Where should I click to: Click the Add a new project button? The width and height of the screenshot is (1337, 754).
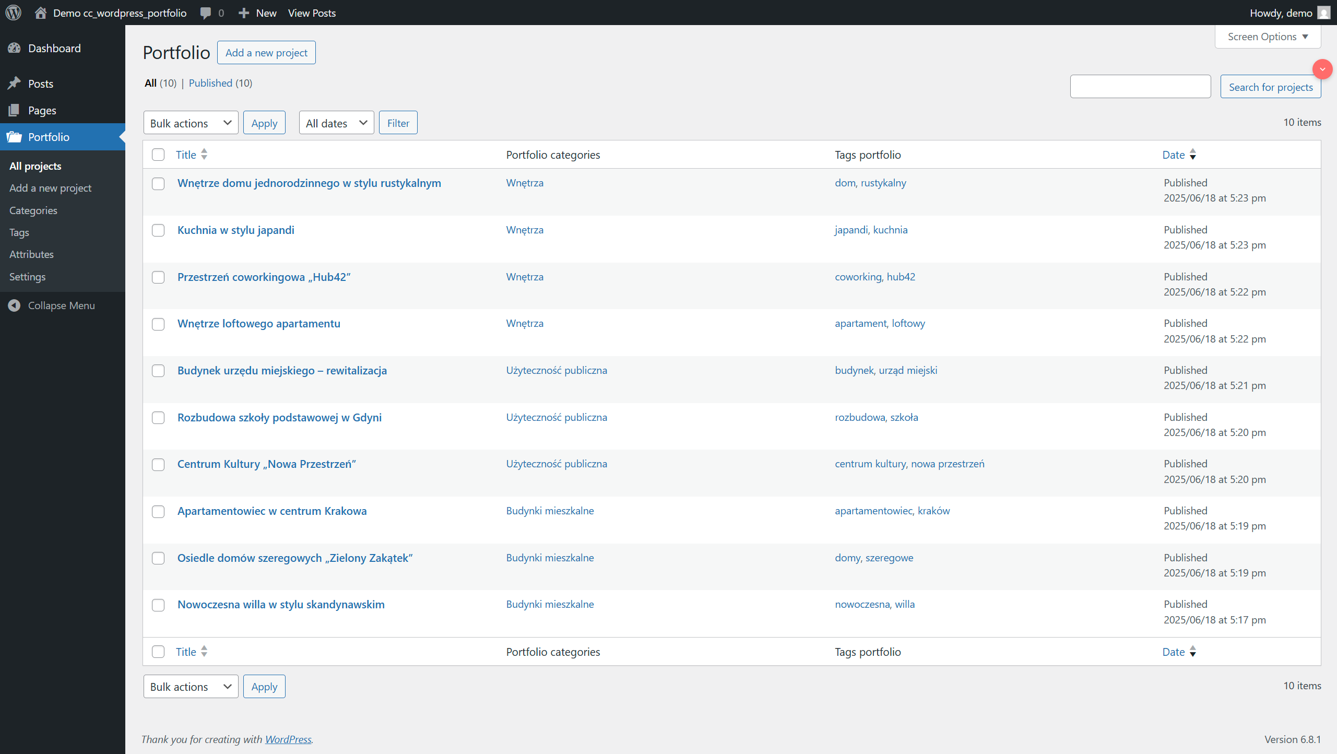pos(266,52)
